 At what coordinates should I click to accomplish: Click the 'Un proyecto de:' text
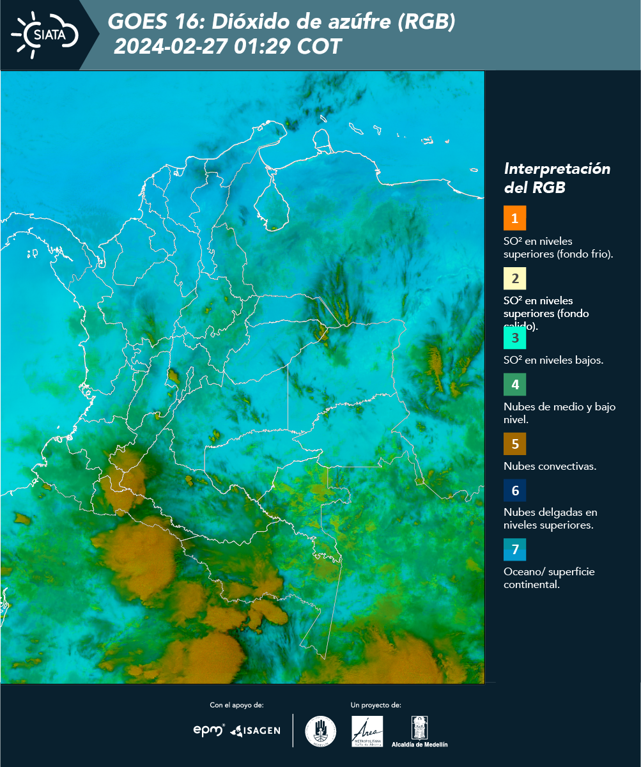376,705
